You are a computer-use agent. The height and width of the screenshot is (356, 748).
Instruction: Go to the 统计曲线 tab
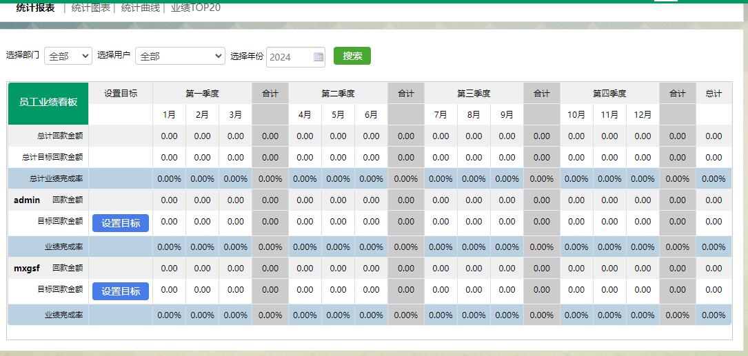[141, 8]
